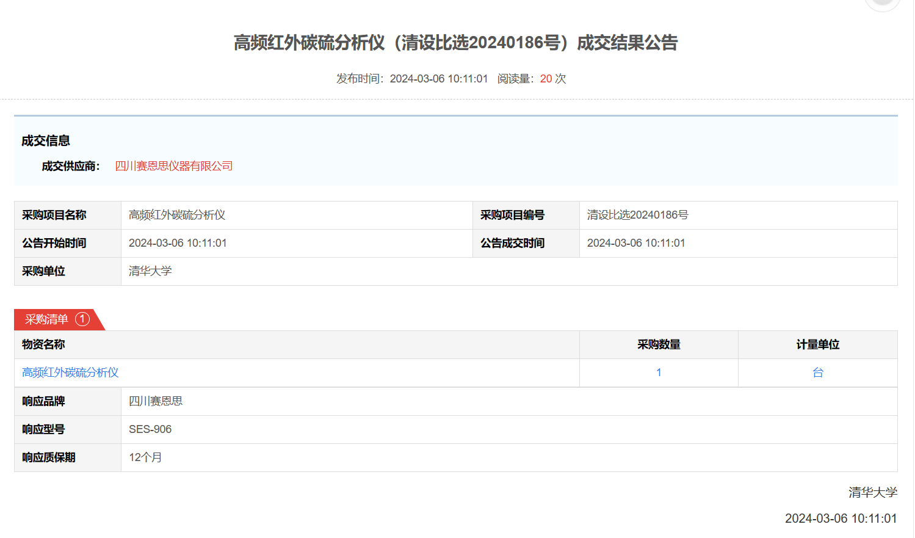Screen dimensions: 915x538
Task: Click the 采购数量 column header
Action: (x=659, y=344)
